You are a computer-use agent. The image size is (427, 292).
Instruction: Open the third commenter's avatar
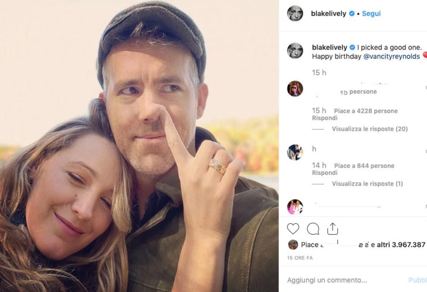(295, 206)
